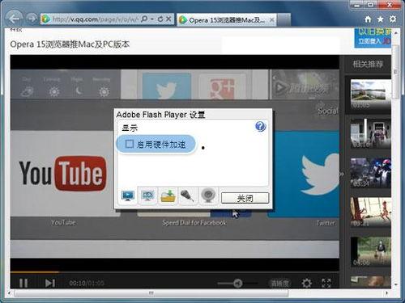Adjust the video volume slider
405x303 pixels.
[237, 283]
